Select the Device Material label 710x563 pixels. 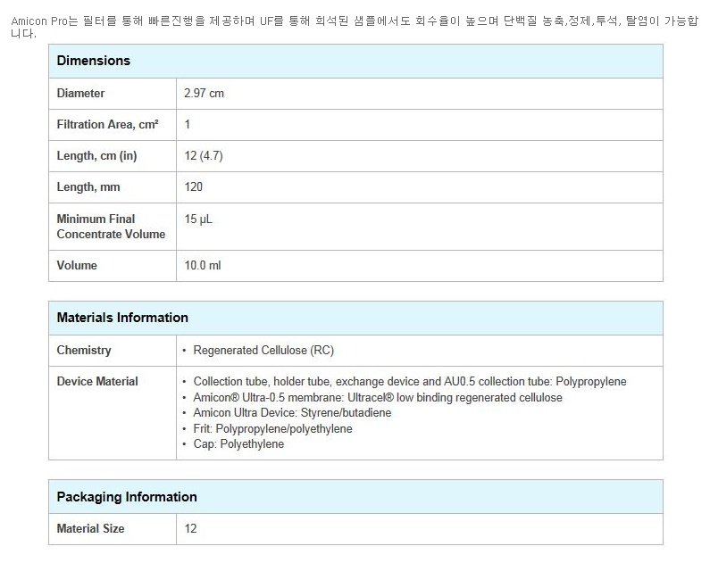click(97, 381)
